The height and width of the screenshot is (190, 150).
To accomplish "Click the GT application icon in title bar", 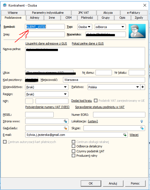I will click(x=5, y=5).
